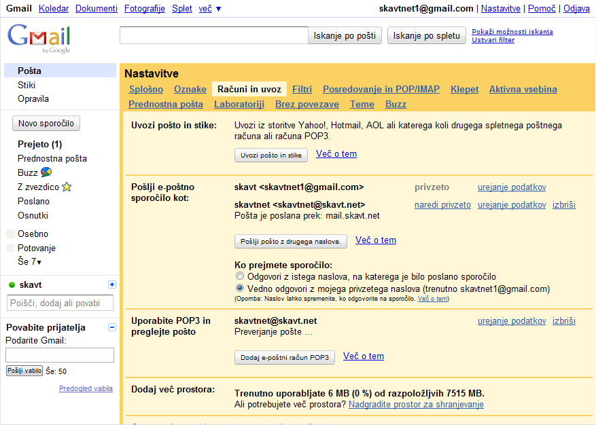Click the 'Iskanje po pošti' button
Viewport: 596px width, 425px height.
coord(345,36)
